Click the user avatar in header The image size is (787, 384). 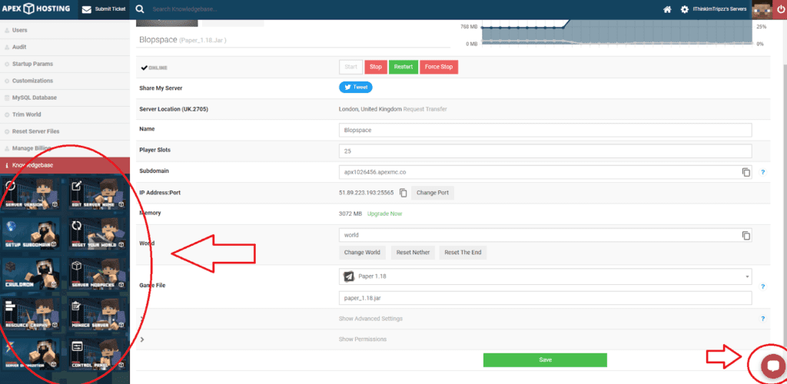pos(762,9)
